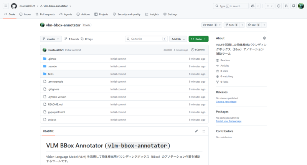Click the About settings gear icon
Viewport: 307px width, 165px height.
click(264, 38)
